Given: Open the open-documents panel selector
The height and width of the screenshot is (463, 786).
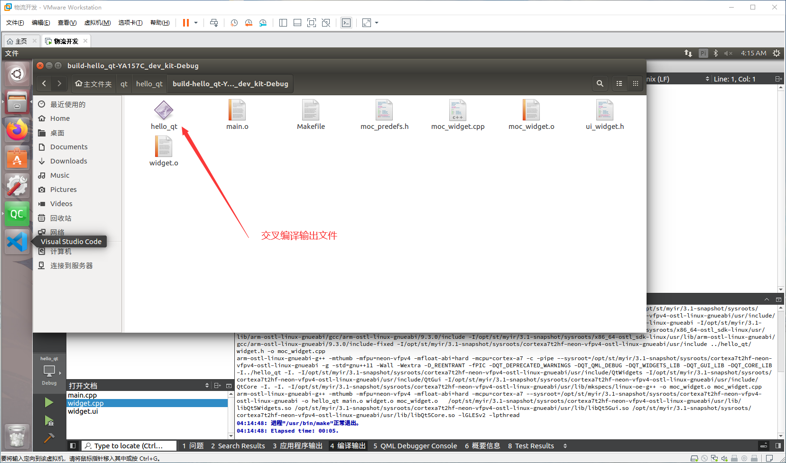Looking at the screenshot, I should click(x=207, y=386).
